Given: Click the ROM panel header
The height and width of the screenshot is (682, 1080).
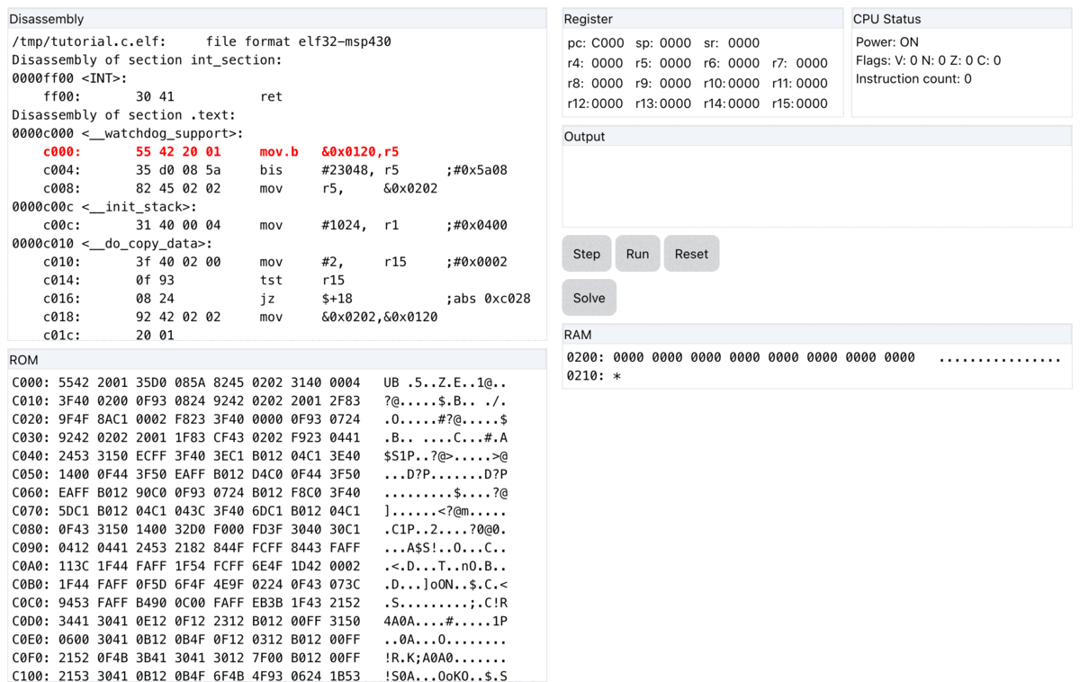Looking at the screenshot, I should [277, 359].
